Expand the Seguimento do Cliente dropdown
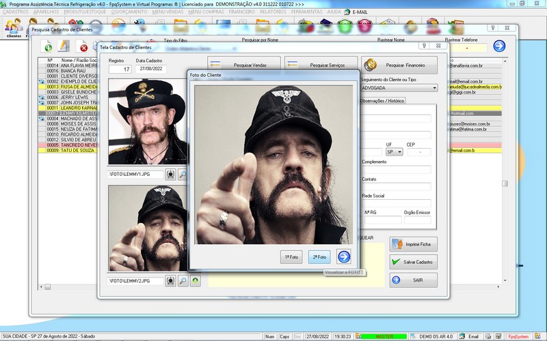This screenshot has width=547, height=341. coord(434,87)
